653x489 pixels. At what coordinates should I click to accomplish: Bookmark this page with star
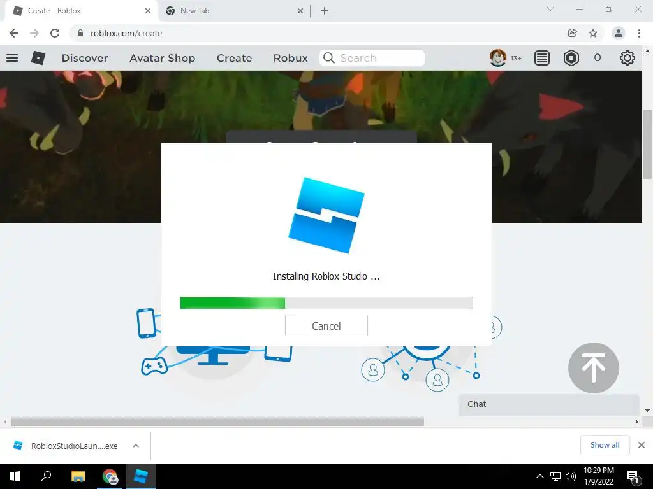tap(593, 33)
